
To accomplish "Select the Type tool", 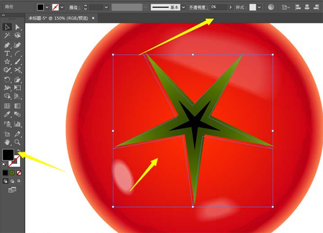I will [x=7, y=53].
